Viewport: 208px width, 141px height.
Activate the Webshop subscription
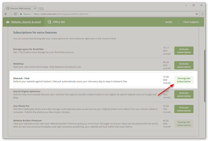click(184, 65)
